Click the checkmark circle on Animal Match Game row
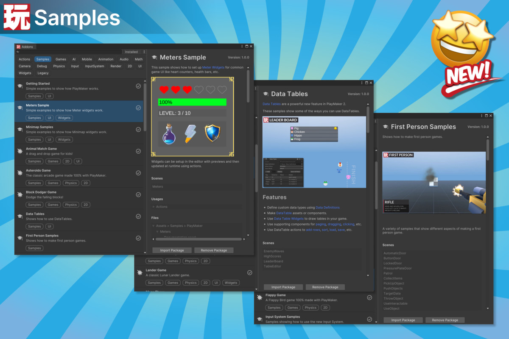 [x=138, y=151]
